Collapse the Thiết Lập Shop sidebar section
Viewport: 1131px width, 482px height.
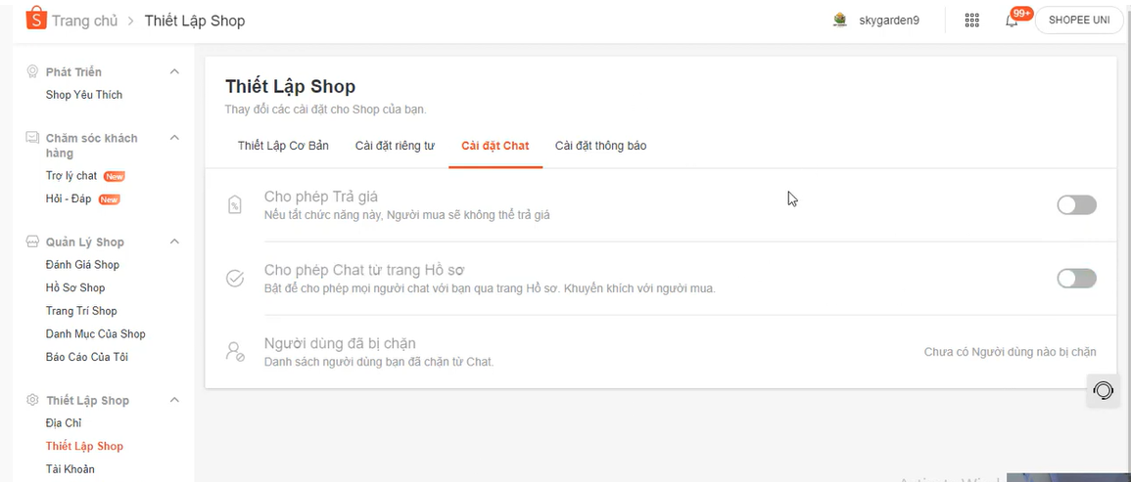point(174,400)
